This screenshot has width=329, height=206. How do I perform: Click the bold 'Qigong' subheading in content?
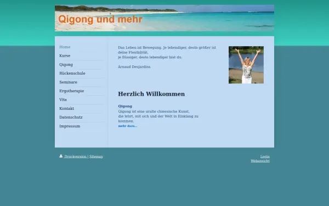(125, 106)
